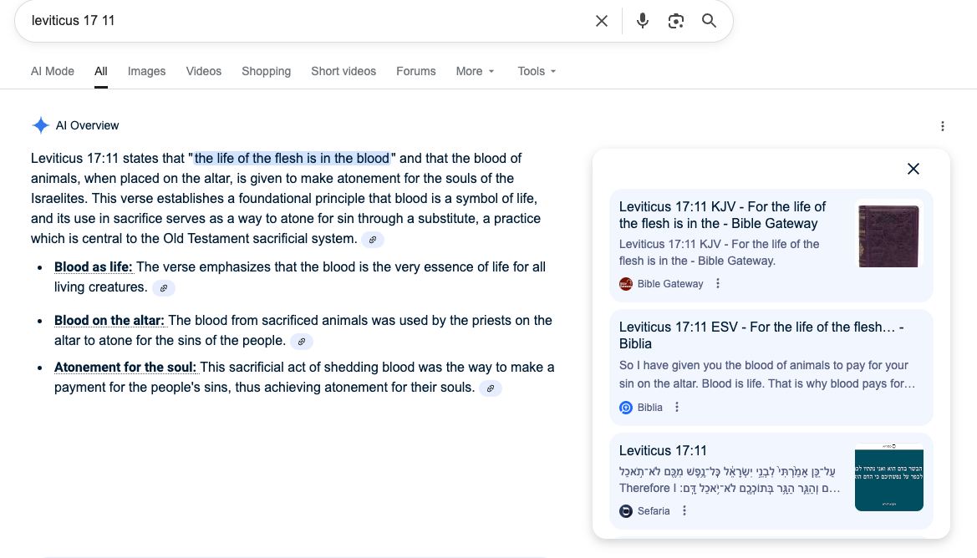This screenshot has width=977, height=558.
Task: Open the AI Overview three-dot options menu
Action: tap(943, 125)
